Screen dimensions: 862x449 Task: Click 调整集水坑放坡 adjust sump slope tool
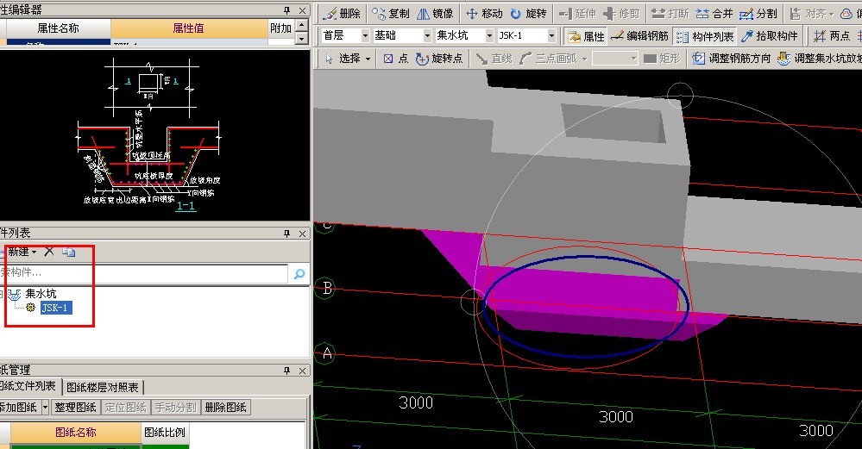click(x=820, y=59)
